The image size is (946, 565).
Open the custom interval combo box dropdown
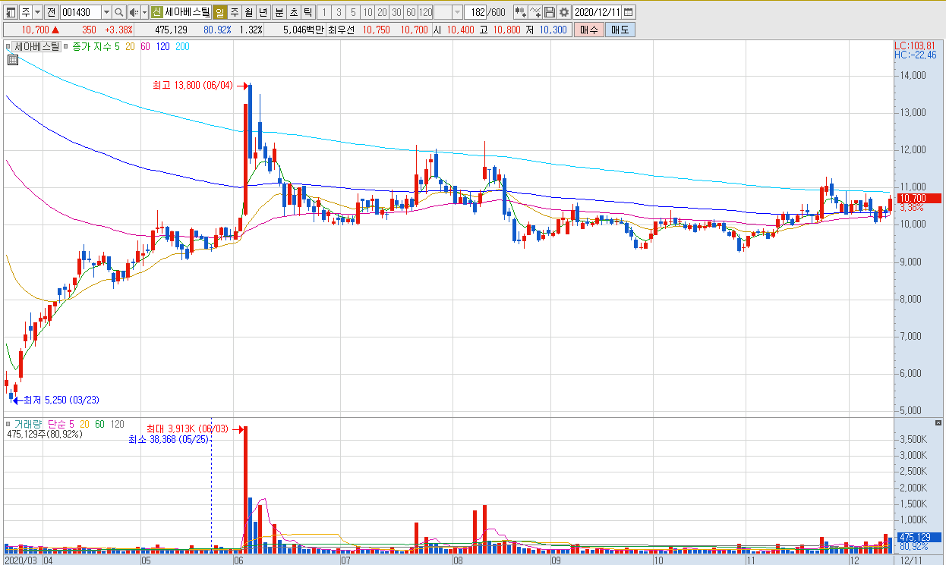pyautogui.click(x=457, y=12)
